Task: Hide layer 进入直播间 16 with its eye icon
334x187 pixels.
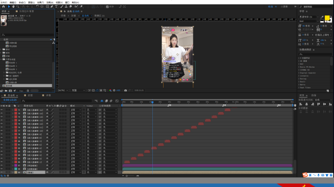Action: click(x=1, y=110)
